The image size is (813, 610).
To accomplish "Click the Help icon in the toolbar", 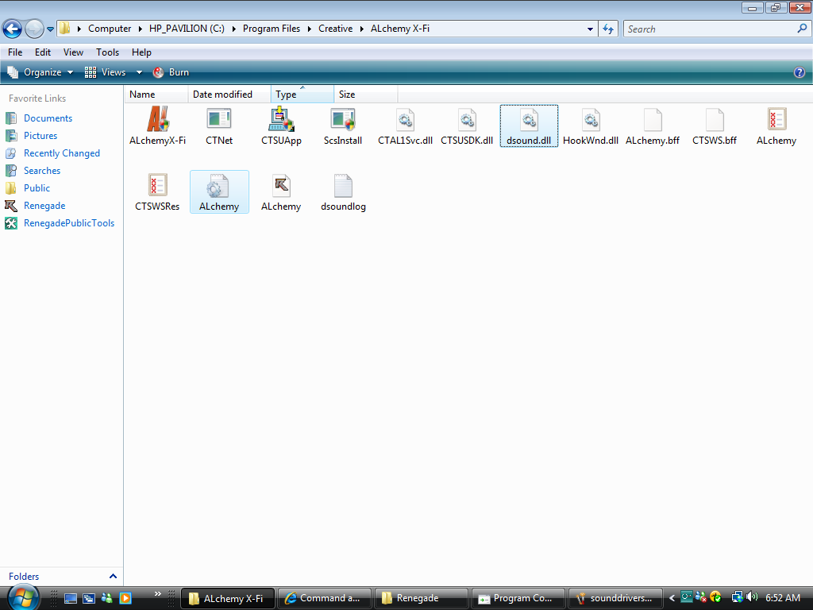I will 800,72.
